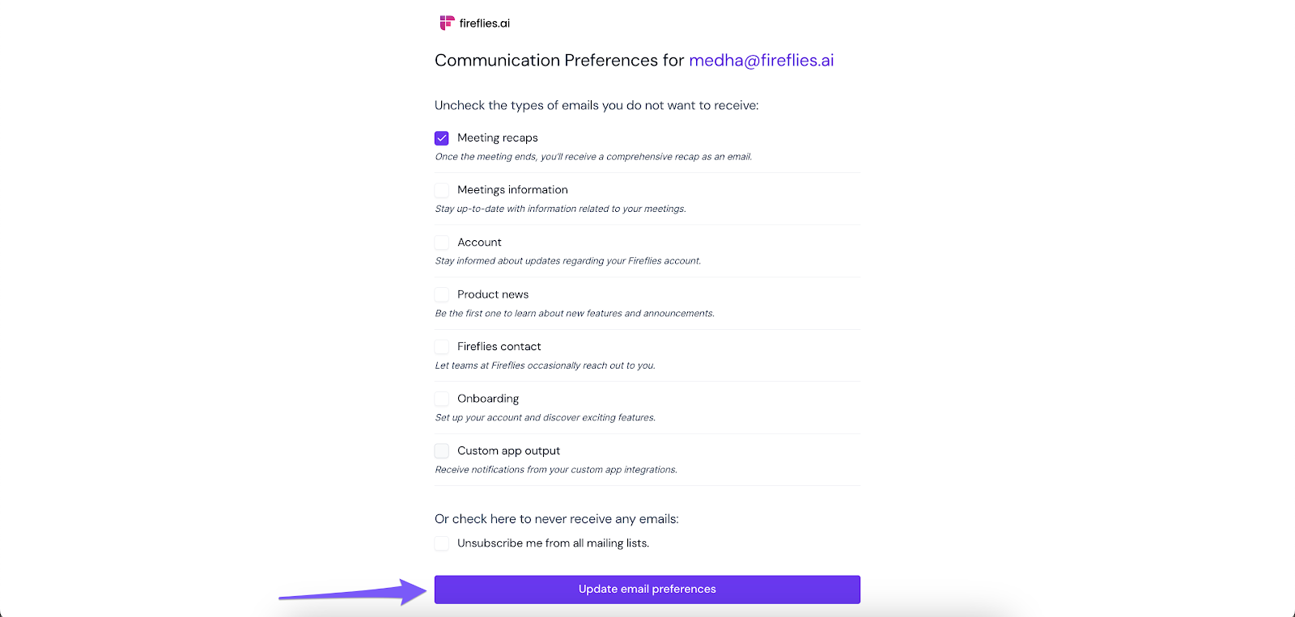This screenshot has height=617, width=1295.
Task: Enable the Fireflies contact checkbox
Action: pyautogui.click(x=442, y=347)
